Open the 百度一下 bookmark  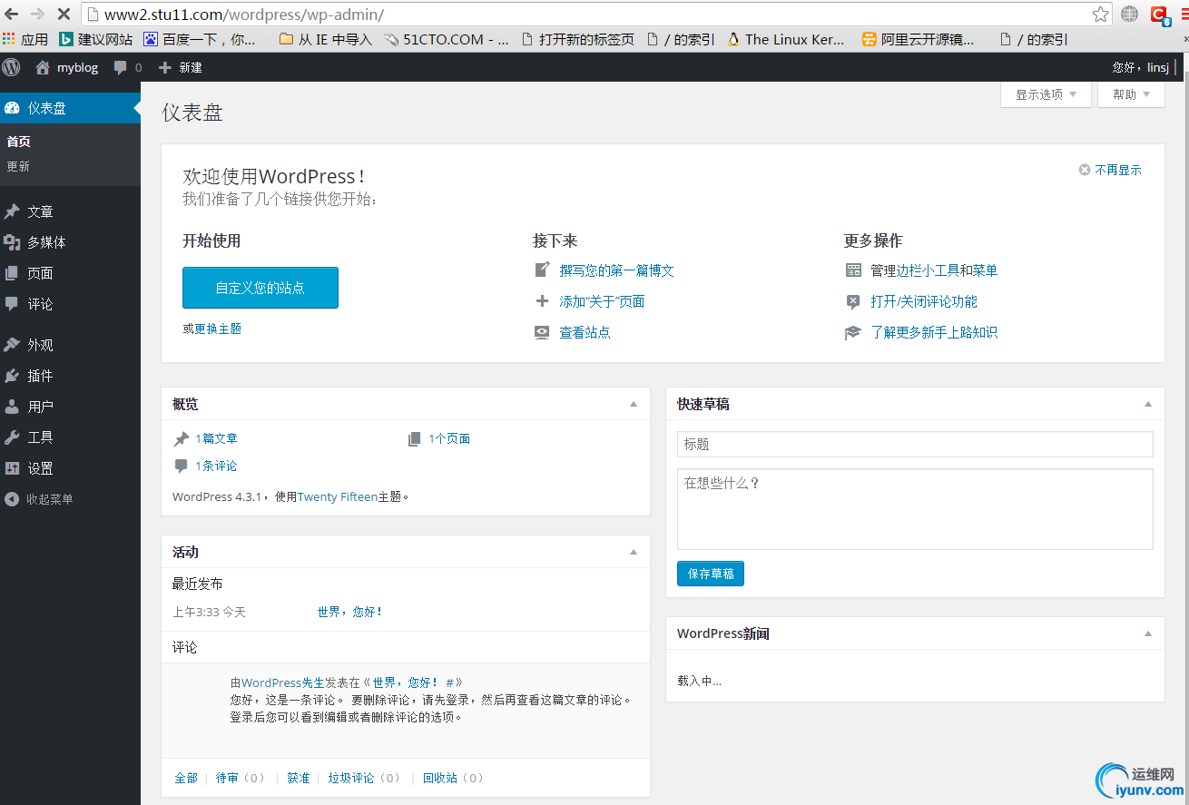pos(201,39)
